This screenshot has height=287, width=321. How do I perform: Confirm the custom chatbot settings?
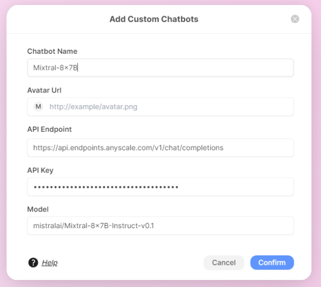[x=272, y=262]
